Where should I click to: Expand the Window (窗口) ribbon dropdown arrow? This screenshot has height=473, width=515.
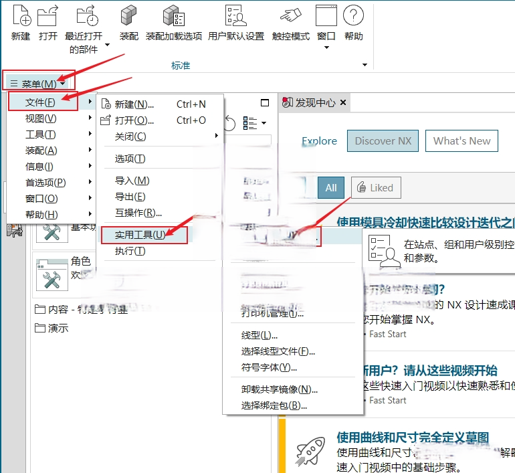(x=326, y=48)
